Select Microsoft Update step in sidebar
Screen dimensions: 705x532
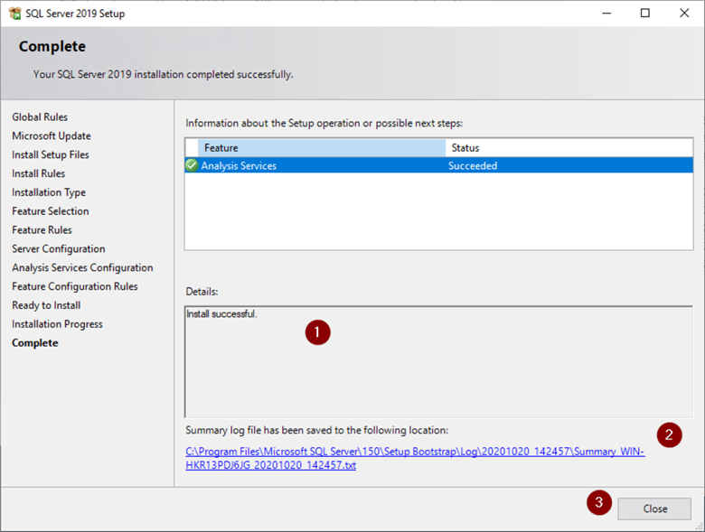[52, 135]
